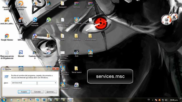Select the laucher.rar archive
The image size is (182, 102).
[x=90, y=5]
